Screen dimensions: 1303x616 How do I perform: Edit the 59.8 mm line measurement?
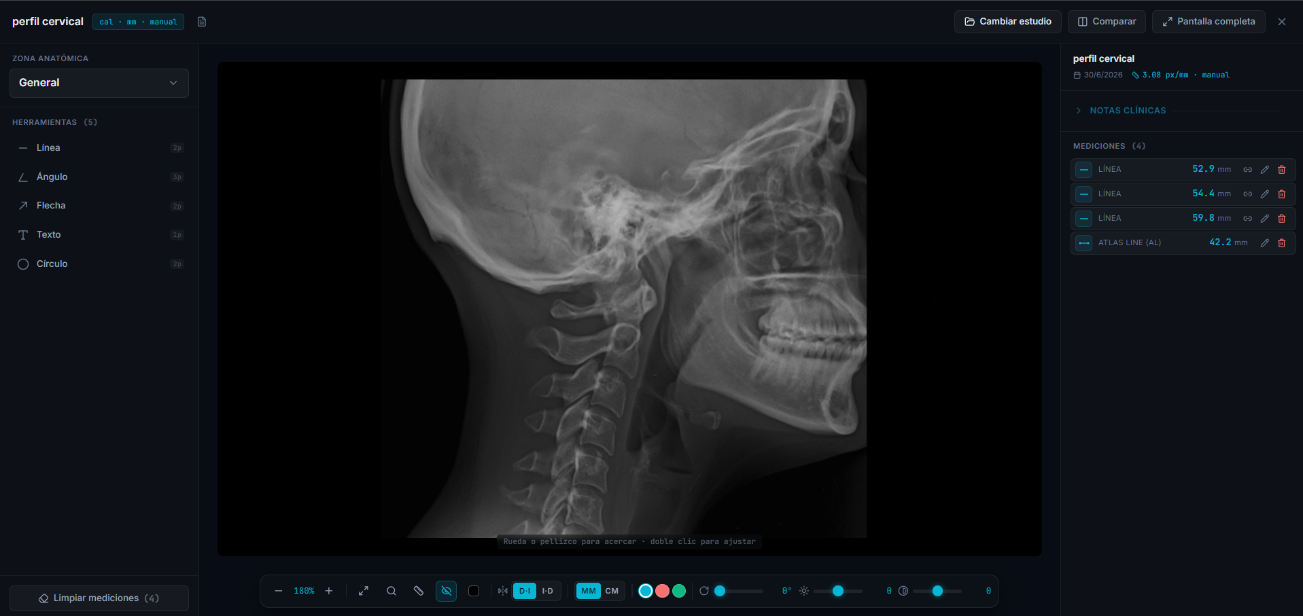point(1265,219)
